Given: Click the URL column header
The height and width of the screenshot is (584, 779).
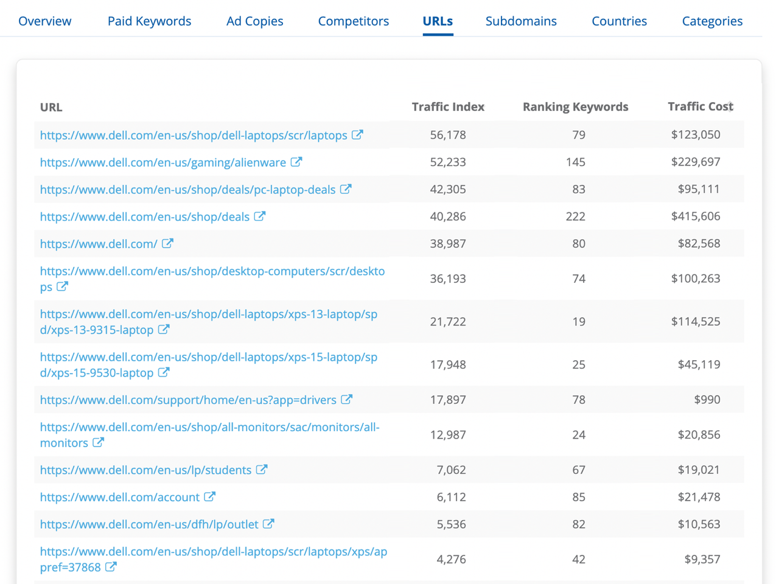Looking at the screenshot, I should (x=51, y=107).
